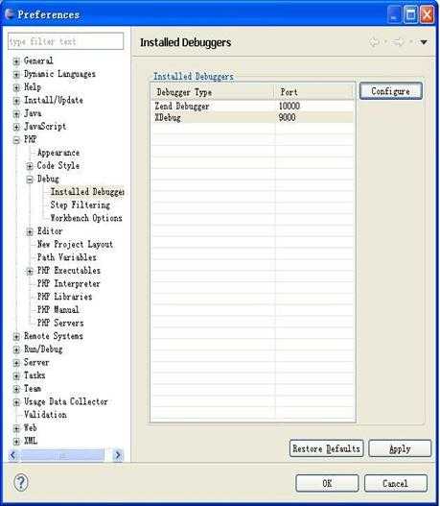Select Installed Debuggers in the tree

point(87,192)
